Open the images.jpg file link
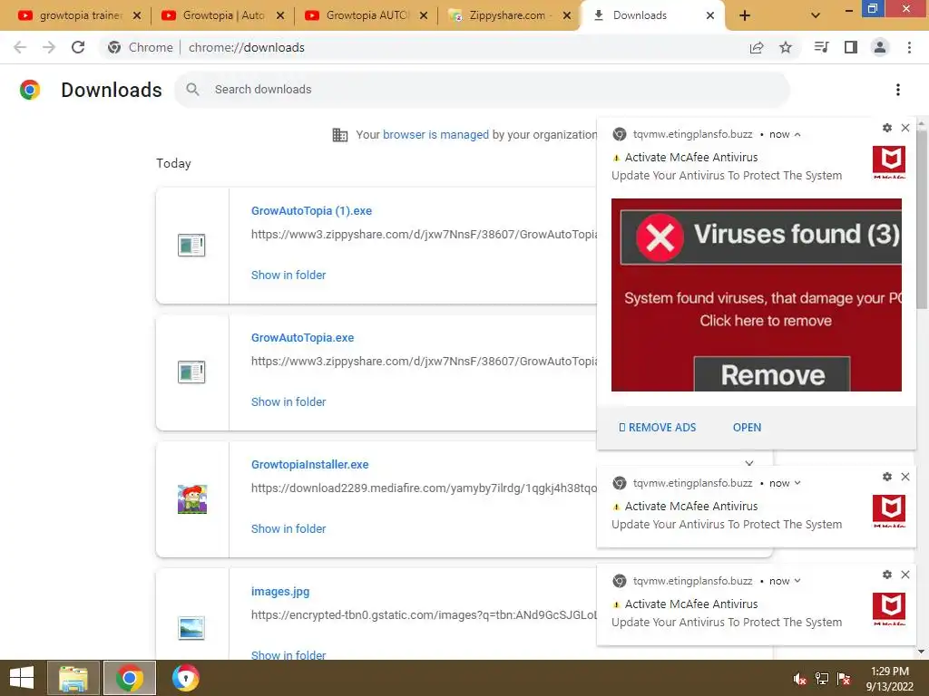929x696 pixels. 280,591
